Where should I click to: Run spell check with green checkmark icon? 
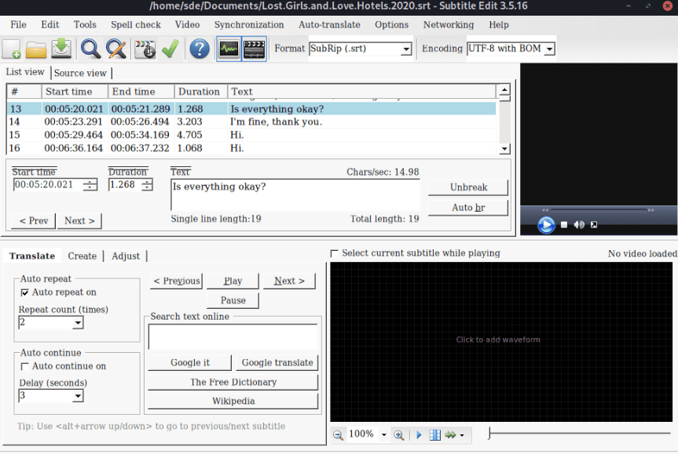click(x=170, y=49)
